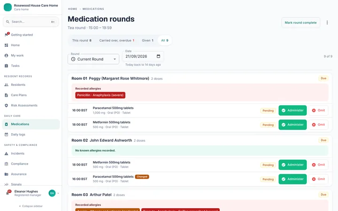Open the Current Round dropdown
Image resolution: width=338 pixels, height=211 pixels.
pos(93,59)
